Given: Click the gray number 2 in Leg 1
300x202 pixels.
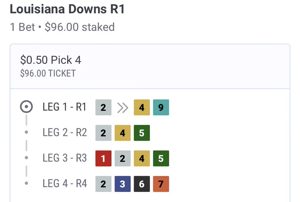Looking at the screenshot, I should (103, 107).
